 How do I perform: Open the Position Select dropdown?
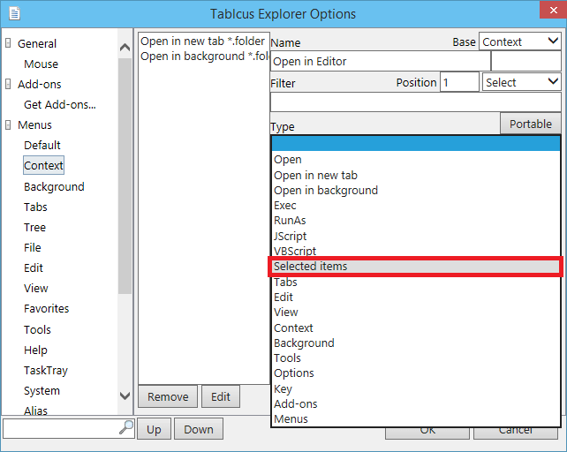click(x=521, y=82)
